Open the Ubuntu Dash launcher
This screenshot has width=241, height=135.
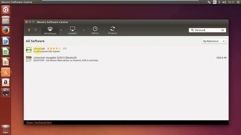coord(6,10)
